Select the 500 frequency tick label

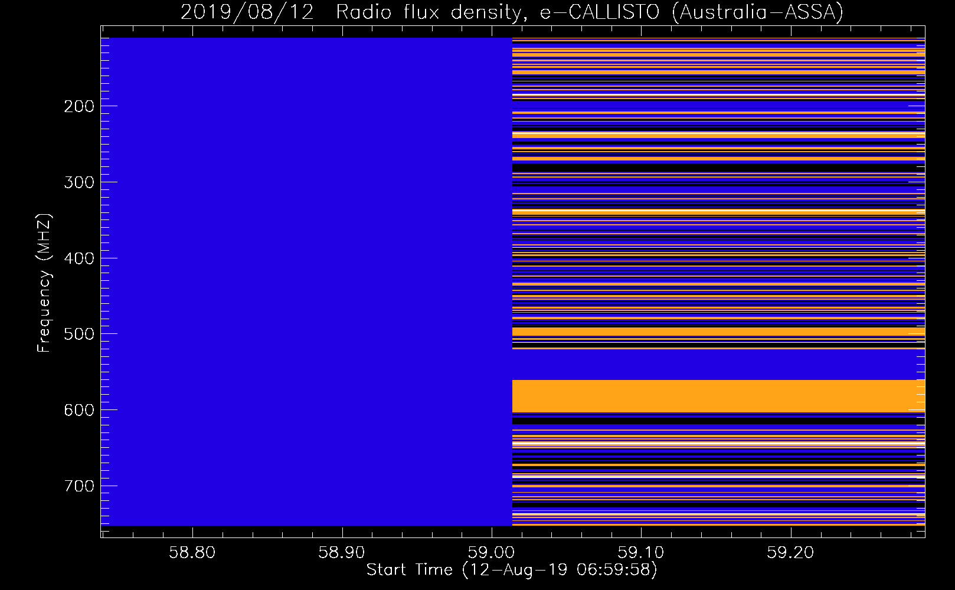[79, 334]
